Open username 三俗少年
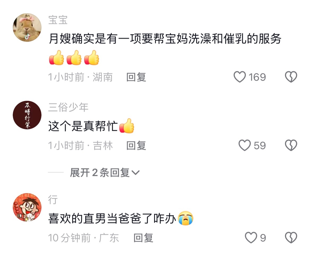 point(68,107)
